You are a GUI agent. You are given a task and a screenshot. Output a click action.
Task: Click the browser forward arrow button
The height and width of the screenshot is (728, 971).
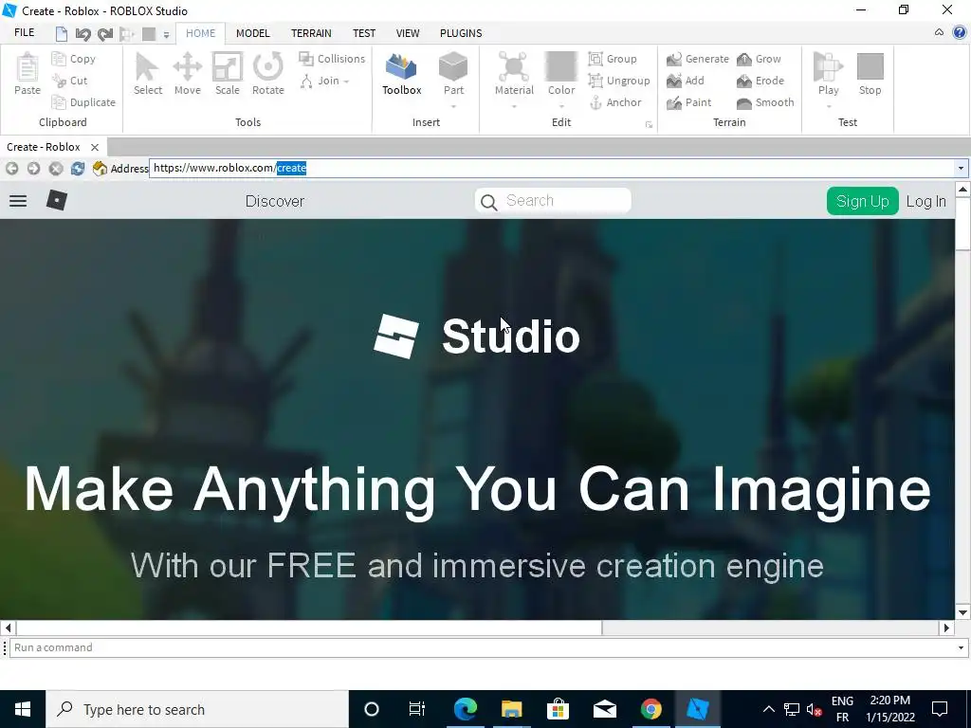click(x=33, y=169)
